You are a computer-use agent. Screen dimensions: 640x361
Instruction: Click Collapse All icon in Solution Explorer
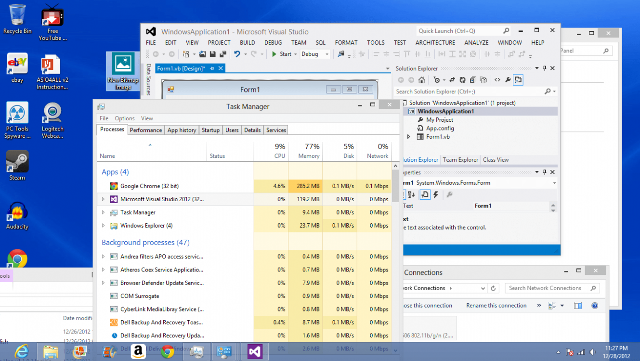coord(473,80)
